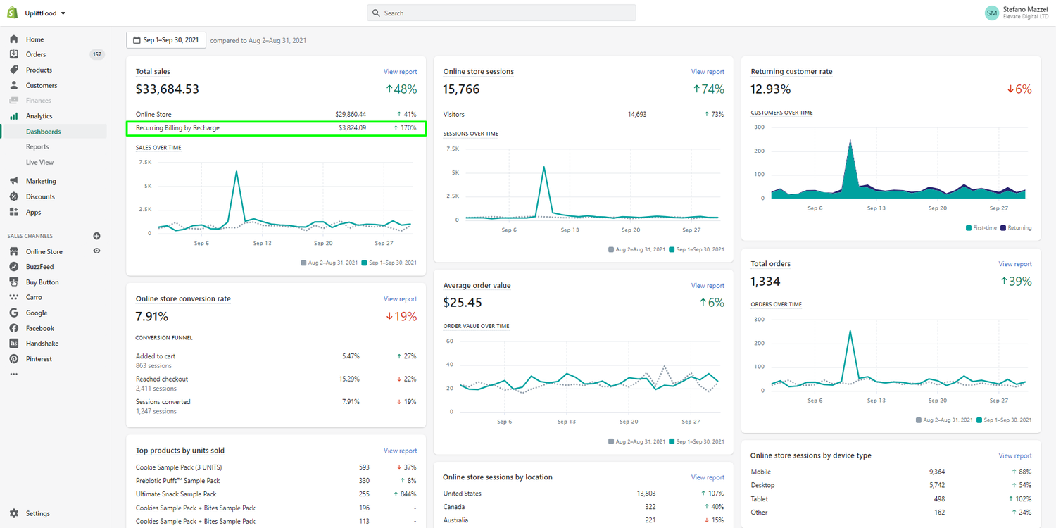Click the Shopify bag logo icon
Screen dimensions: 1056x528
(x=13, y=13)
